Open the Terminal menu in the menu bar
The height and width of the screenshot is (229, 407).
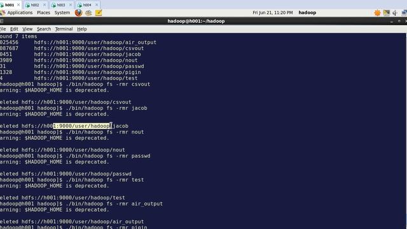(64, 29)
